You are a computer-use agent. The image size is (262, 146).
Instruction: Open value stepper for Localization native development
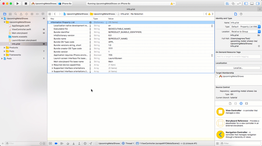pos(212,26)
